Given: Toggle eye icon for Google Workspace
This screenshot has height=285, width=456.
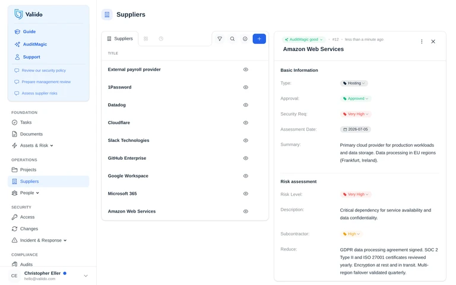Looking at the screenshot, I should pos(246,176).
